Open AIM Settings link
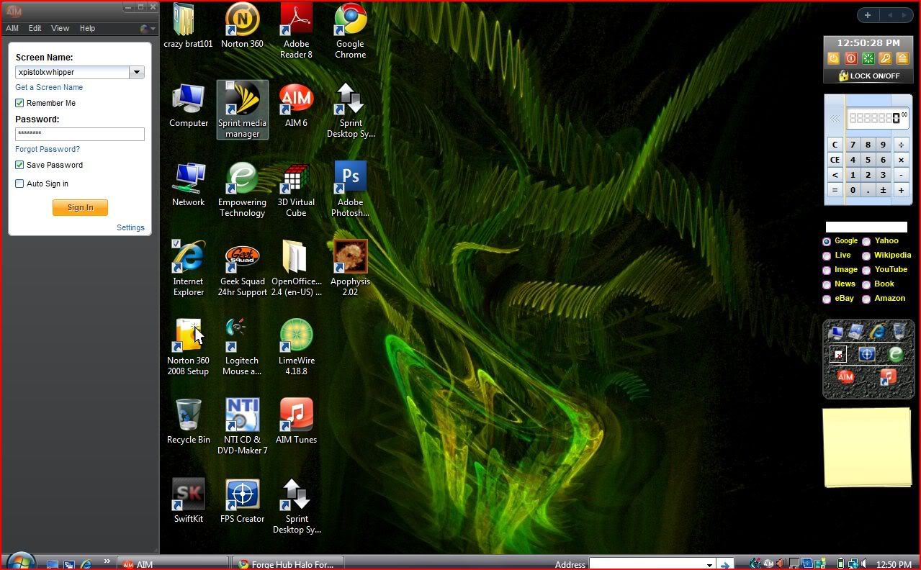 (x=130, y=227)
